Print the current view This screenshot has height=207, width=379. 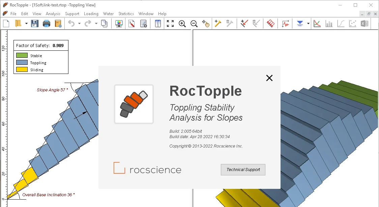click(x=47, y=24)
